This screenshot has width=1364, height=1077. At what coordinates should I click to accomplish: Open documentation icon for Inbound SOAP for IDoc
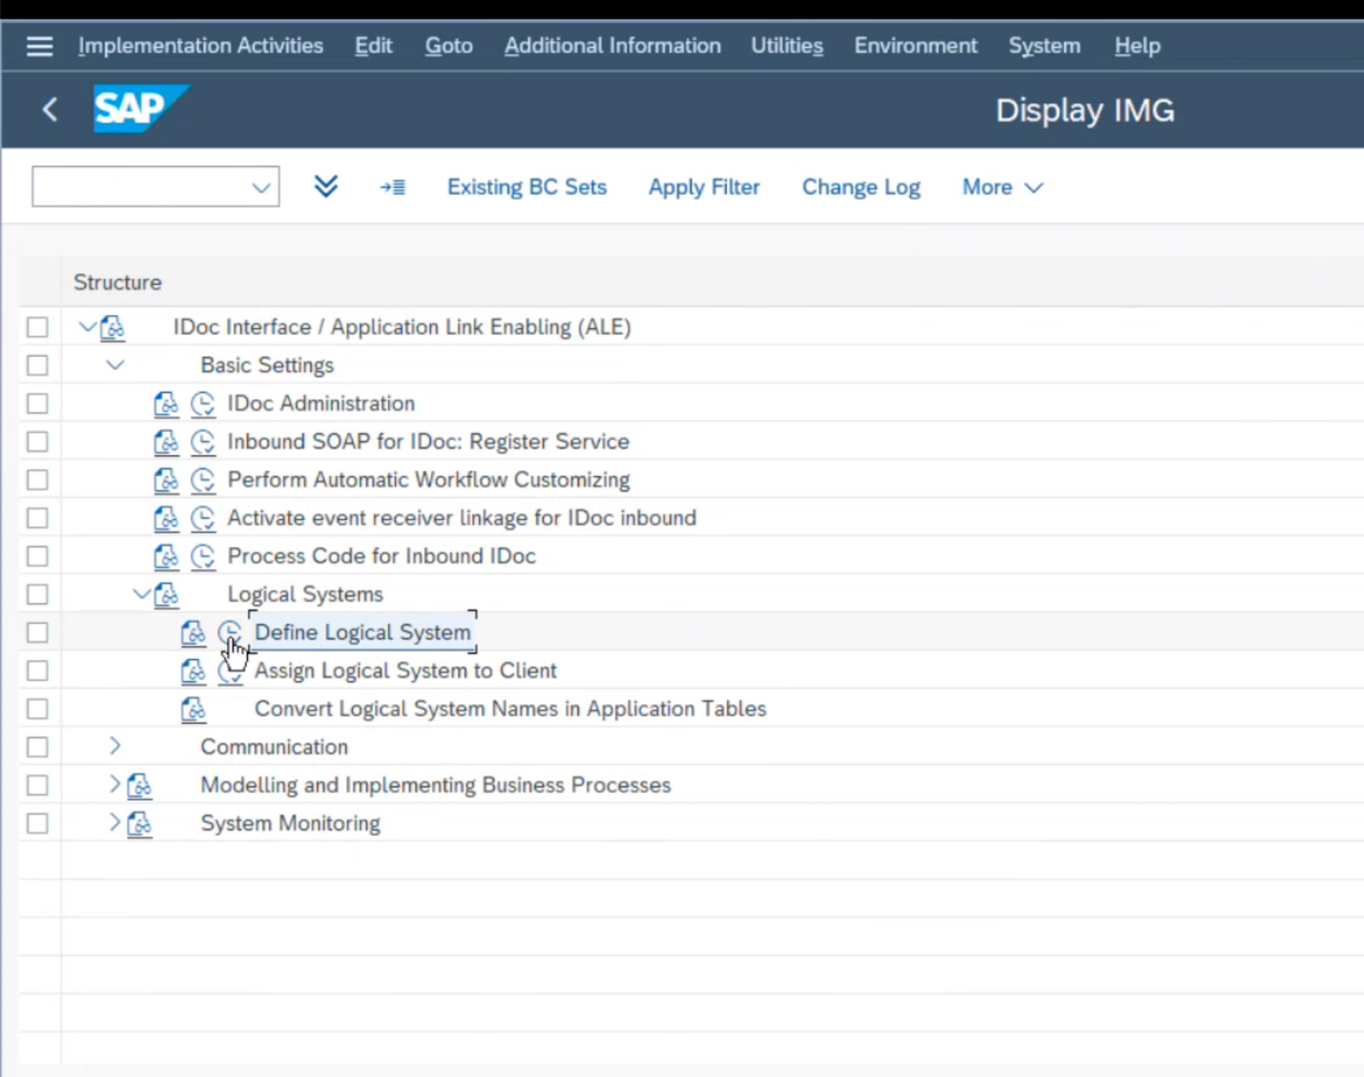[x=166, y=442]
